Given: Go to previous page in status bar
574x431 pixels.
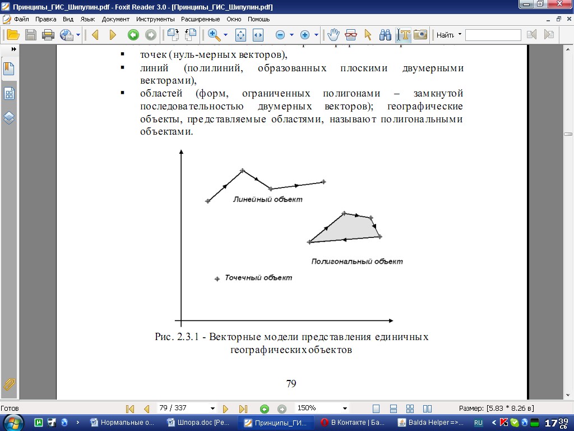Looking at the screenshot, I should [147, 409].
